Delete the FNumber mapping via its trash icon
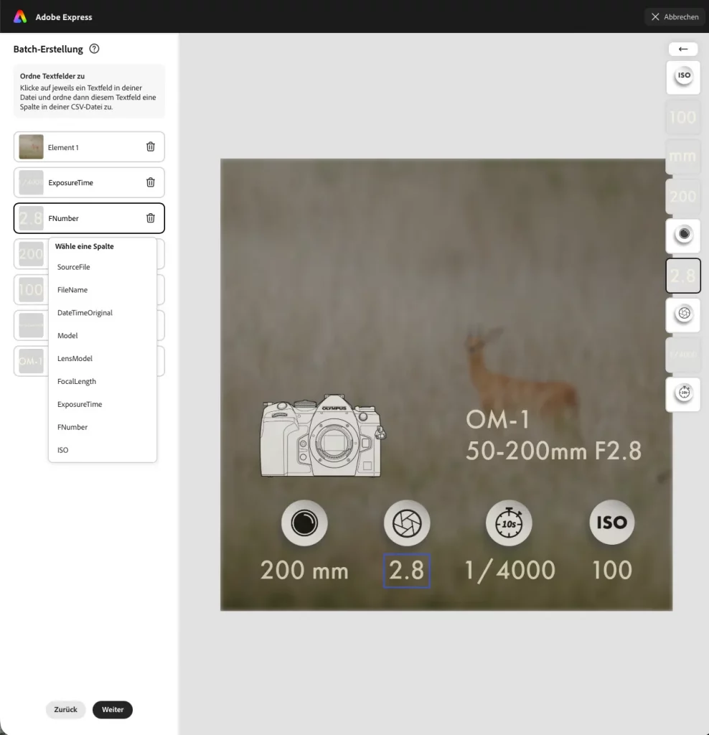709x735 pixels. point(151,217)
